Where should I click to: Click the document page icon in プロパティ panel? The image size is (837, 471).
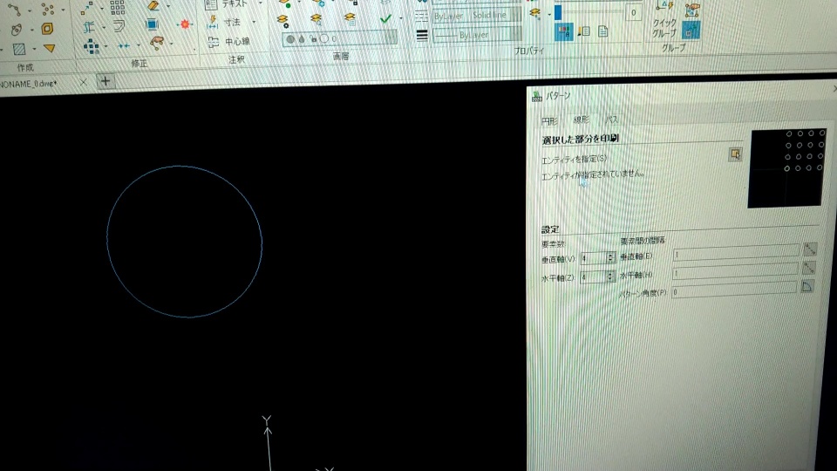pyautogui.click(x=603, y=31)
